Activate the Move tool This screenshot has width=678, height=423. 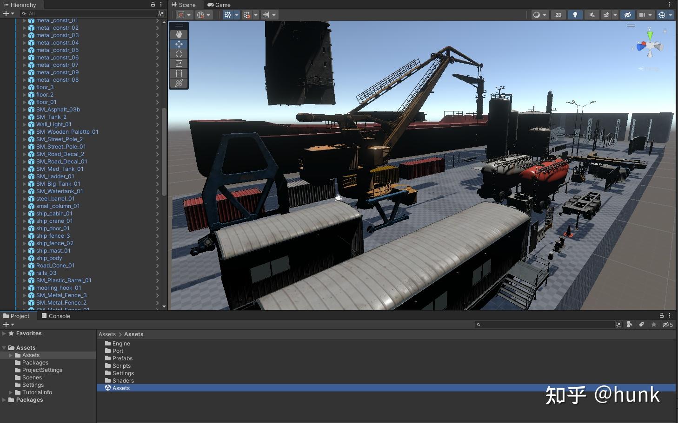click(x=179, y=44)
